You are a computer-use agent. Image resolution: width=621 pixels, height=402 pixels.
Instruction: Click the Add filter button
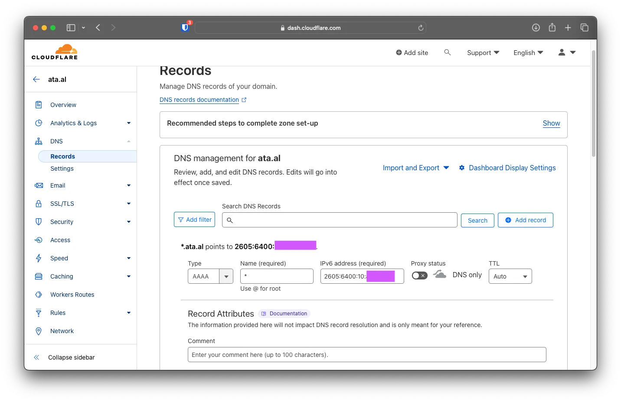[194, 220]
